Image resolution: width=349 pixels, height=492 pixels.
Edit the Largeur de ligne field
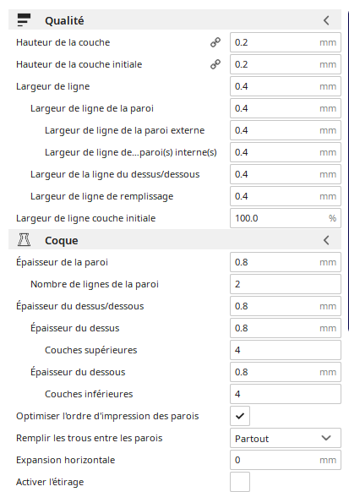(x=286, y=86)
